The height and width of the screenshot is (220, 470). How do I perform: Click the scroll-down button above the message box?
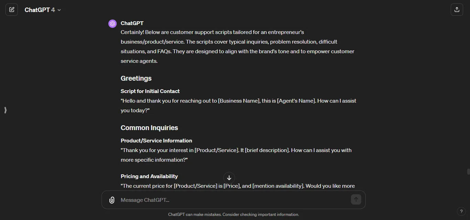pos(229,178)
